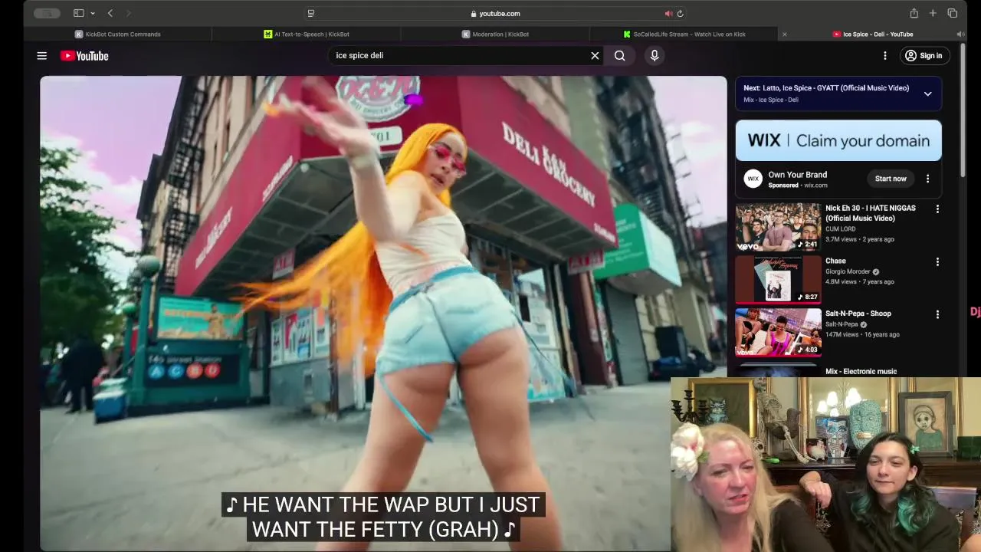The image size is (981, 552).
Task: Switch to KickBot Custom Commands tab
Action: pos(117,34)
